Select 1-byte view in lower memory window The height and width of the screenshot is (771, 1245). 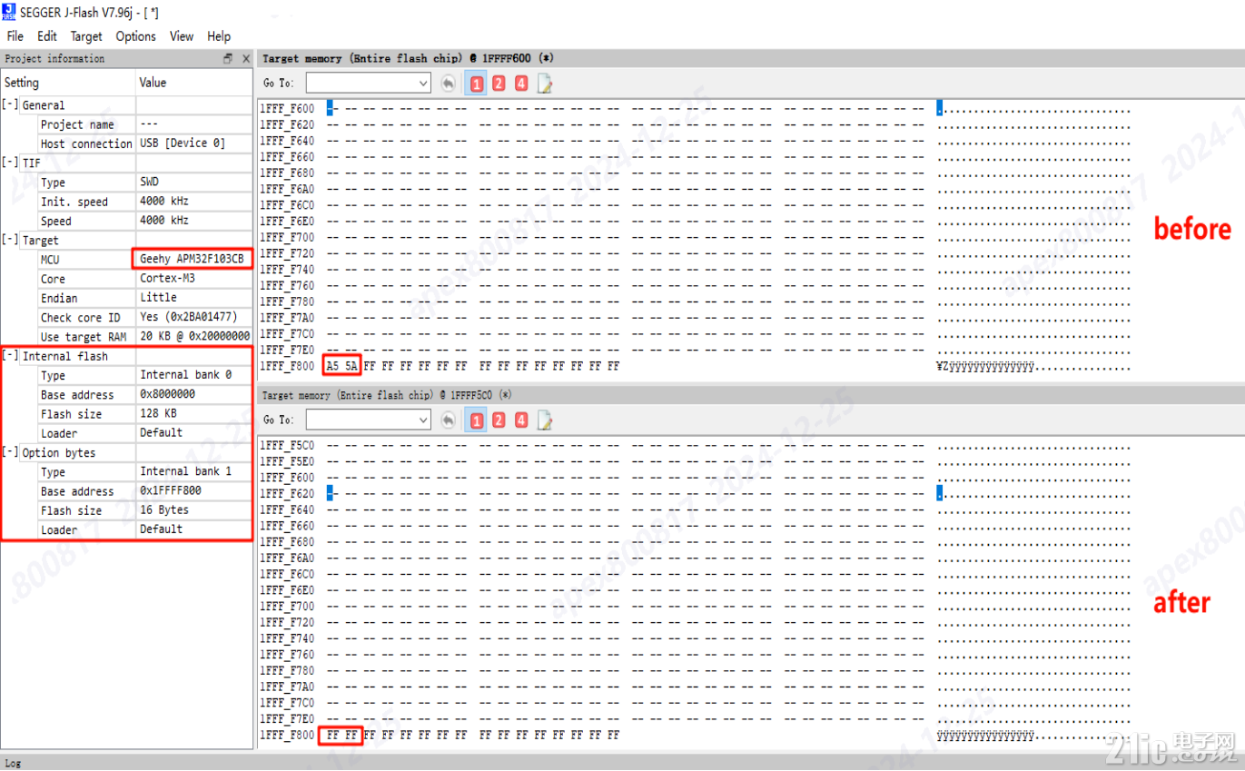pyautogui.click(x=477, y=420)
